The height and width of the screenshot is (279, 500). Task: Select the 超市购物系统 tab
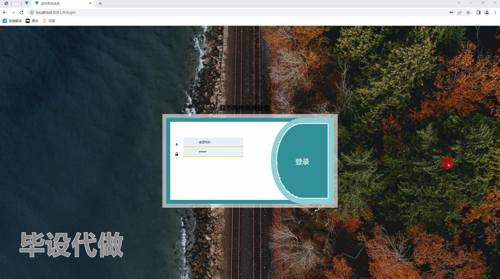pyautogui.click(x=63, y=3)
